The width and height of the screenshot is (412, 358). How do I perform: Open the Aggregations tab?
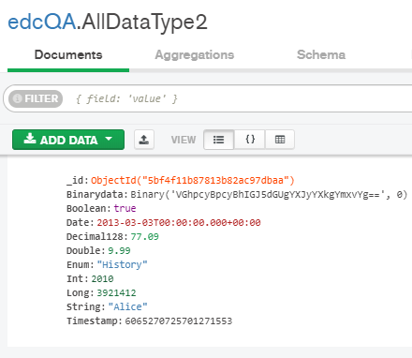coord(195,55)
